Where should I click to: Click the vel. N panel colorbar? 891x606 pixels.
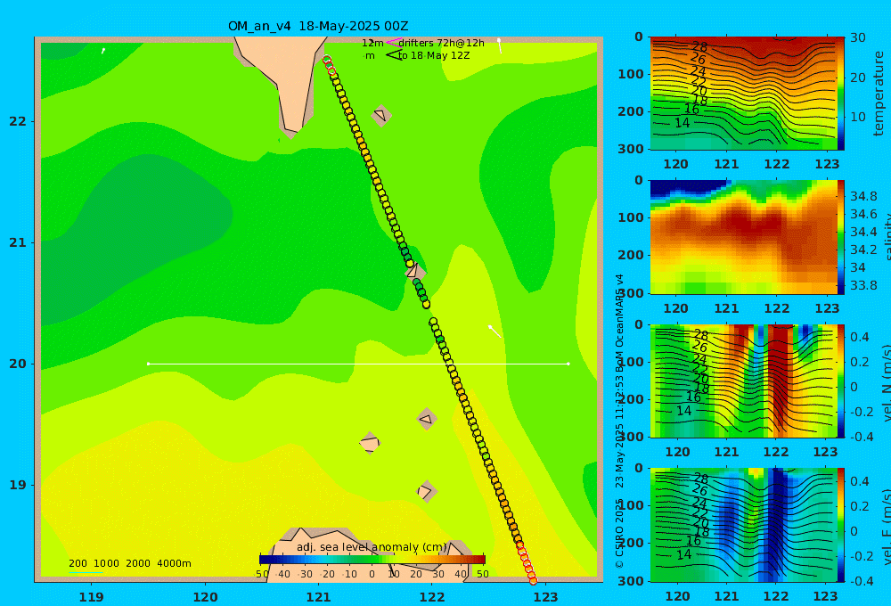(x=840, y=381)
